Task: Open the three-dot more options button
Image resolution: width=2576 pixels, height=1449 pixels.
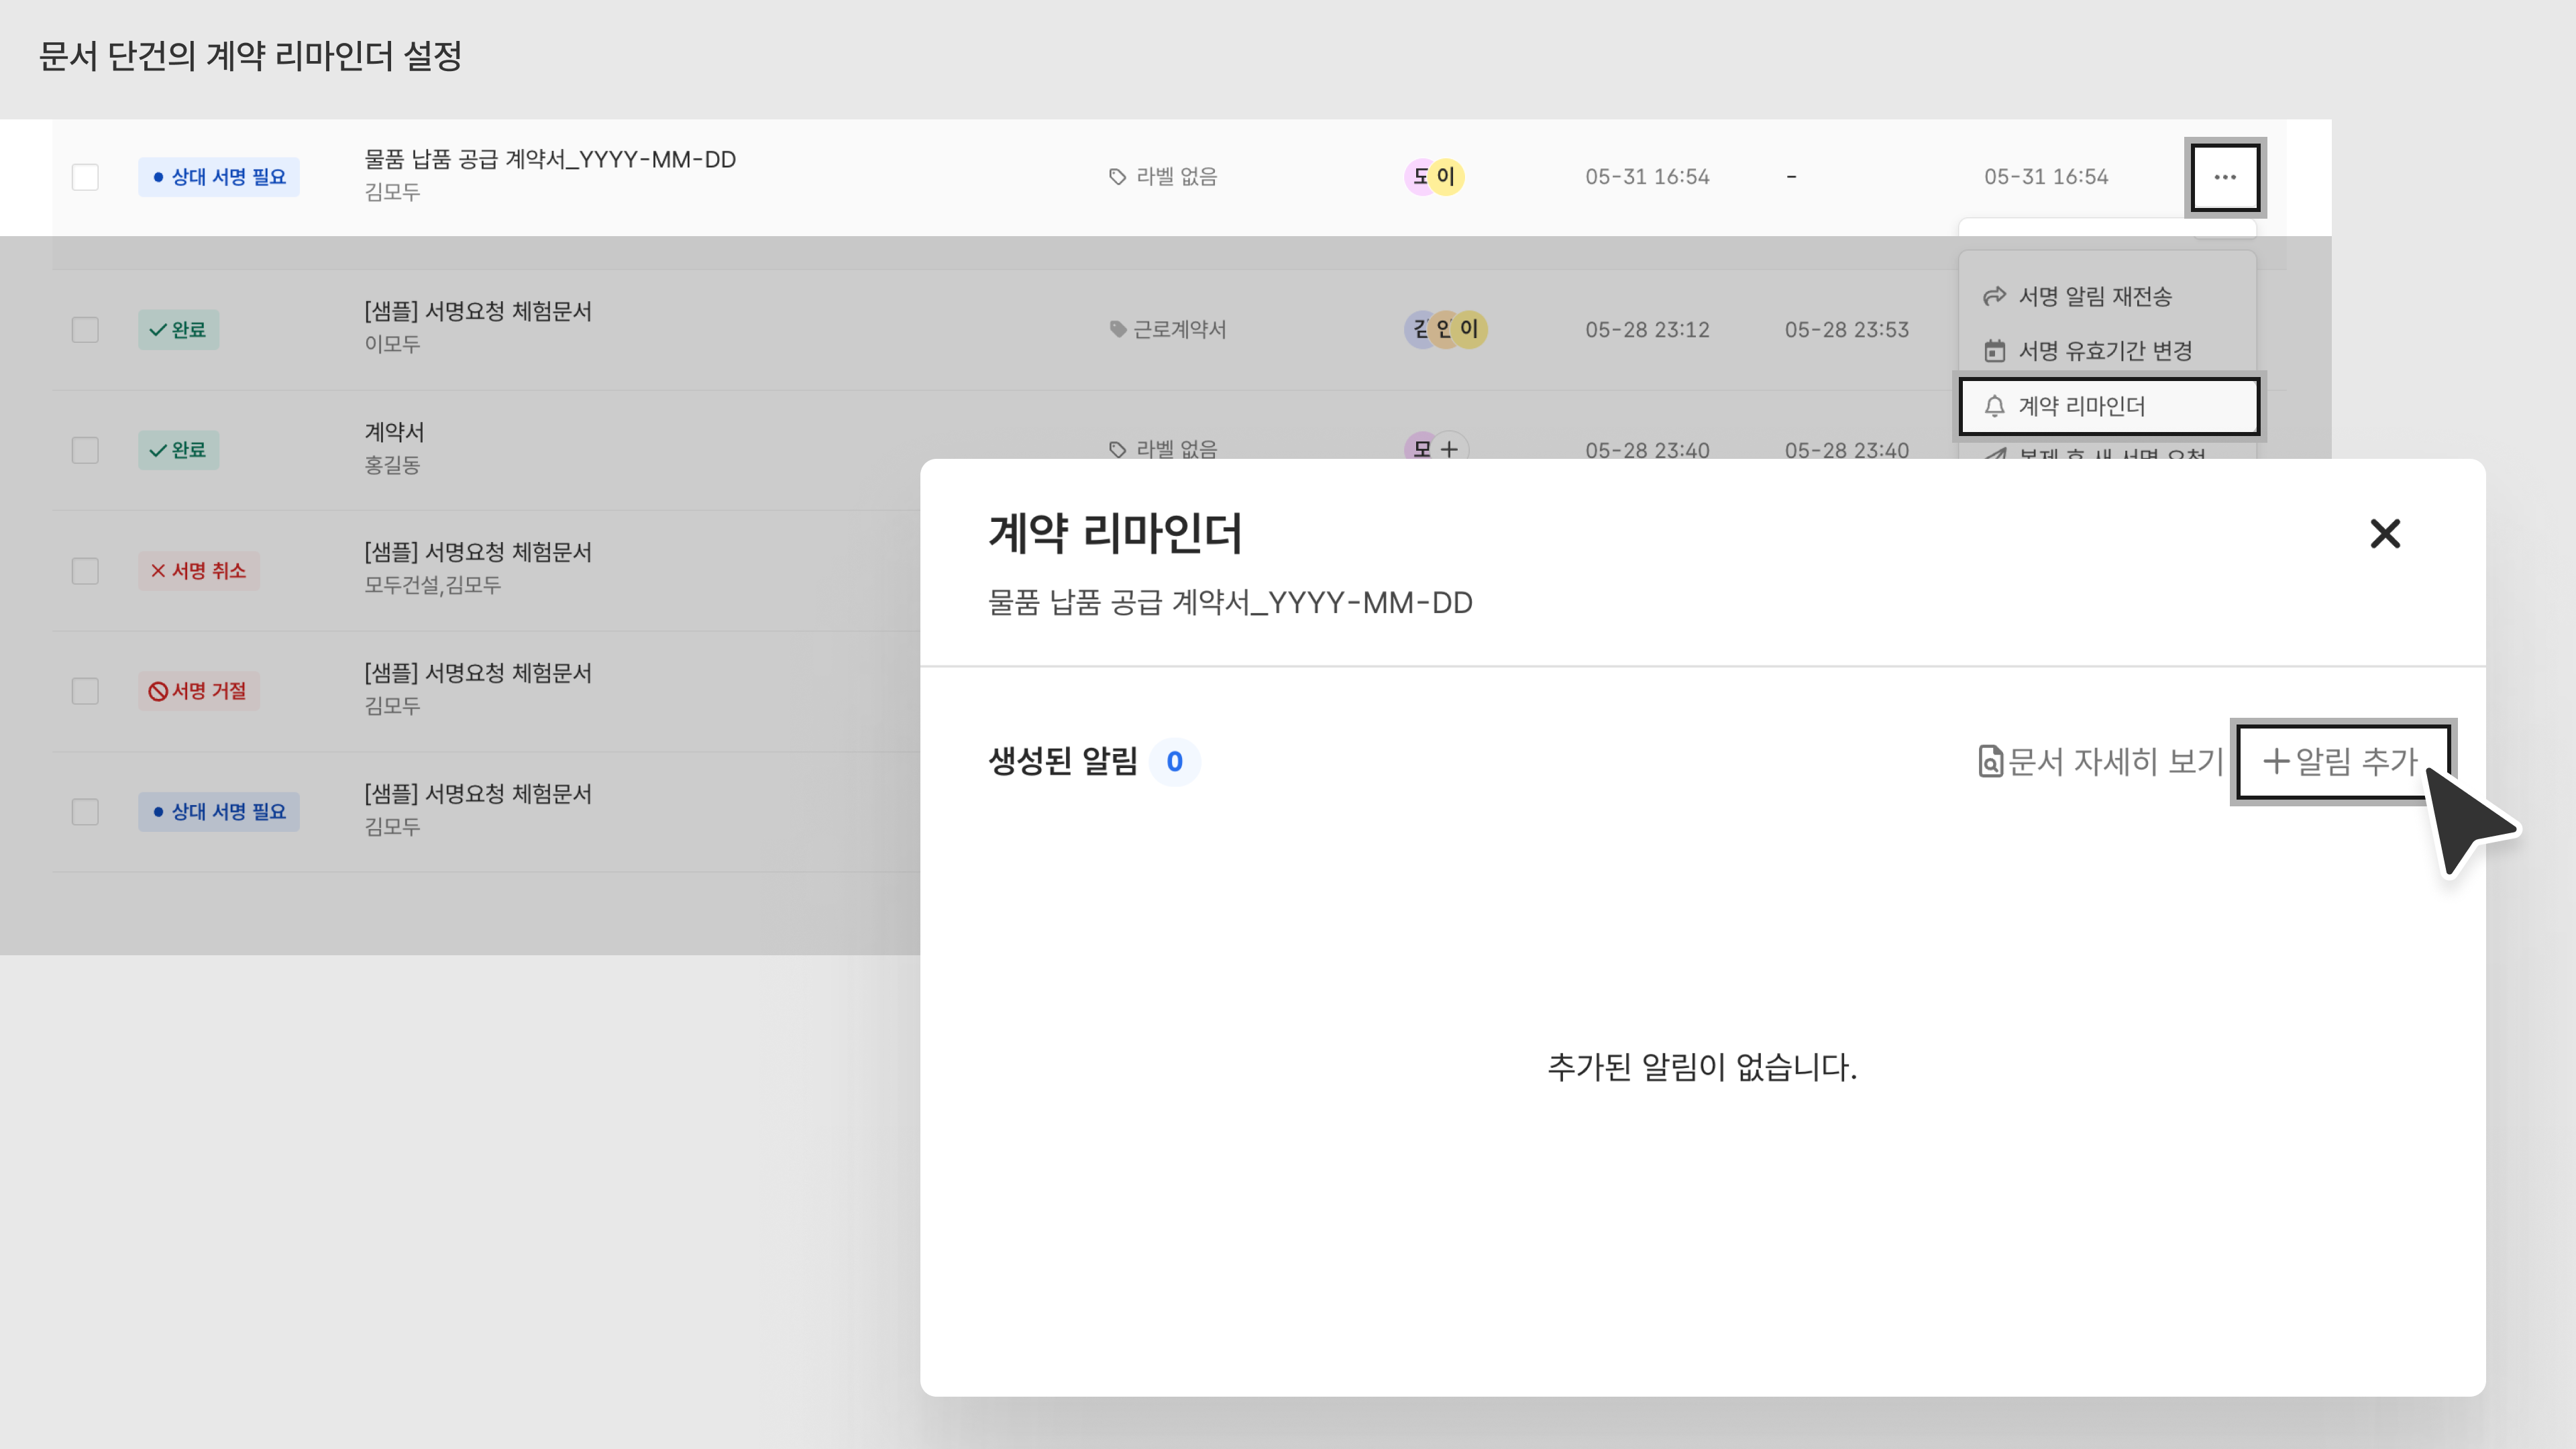Action: pyautogui.click(x=2224, y=177)
